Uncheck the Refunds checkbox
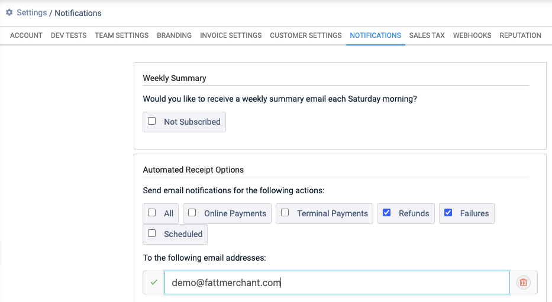The image size is (552, 302). tap(386, 213)
